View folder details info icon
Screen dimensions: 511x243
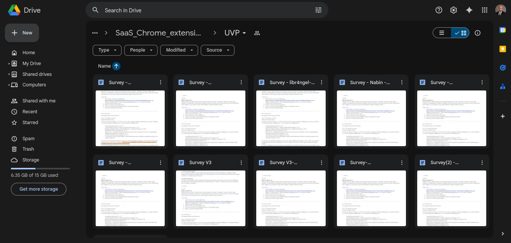[477, 33]
